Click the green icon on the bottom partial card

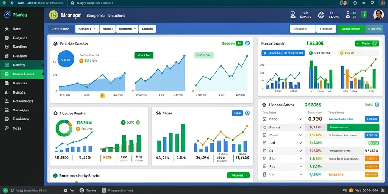[55, 175]
